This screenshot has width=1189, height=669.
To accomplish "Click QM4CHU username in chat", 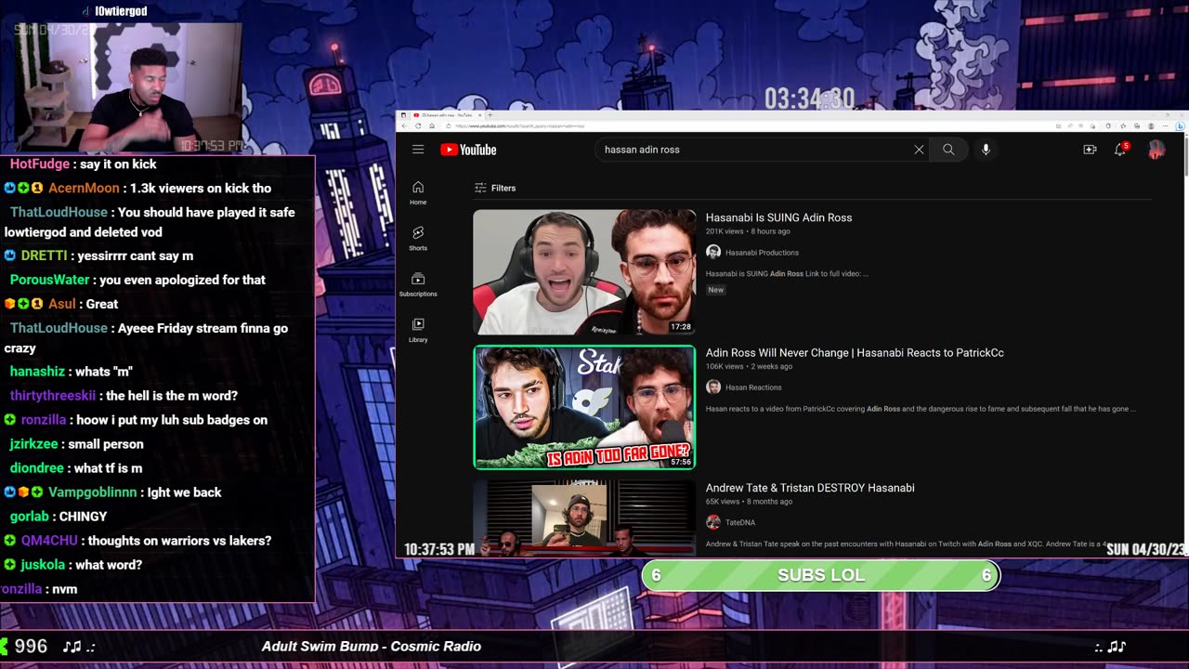I will click(50, 540).
